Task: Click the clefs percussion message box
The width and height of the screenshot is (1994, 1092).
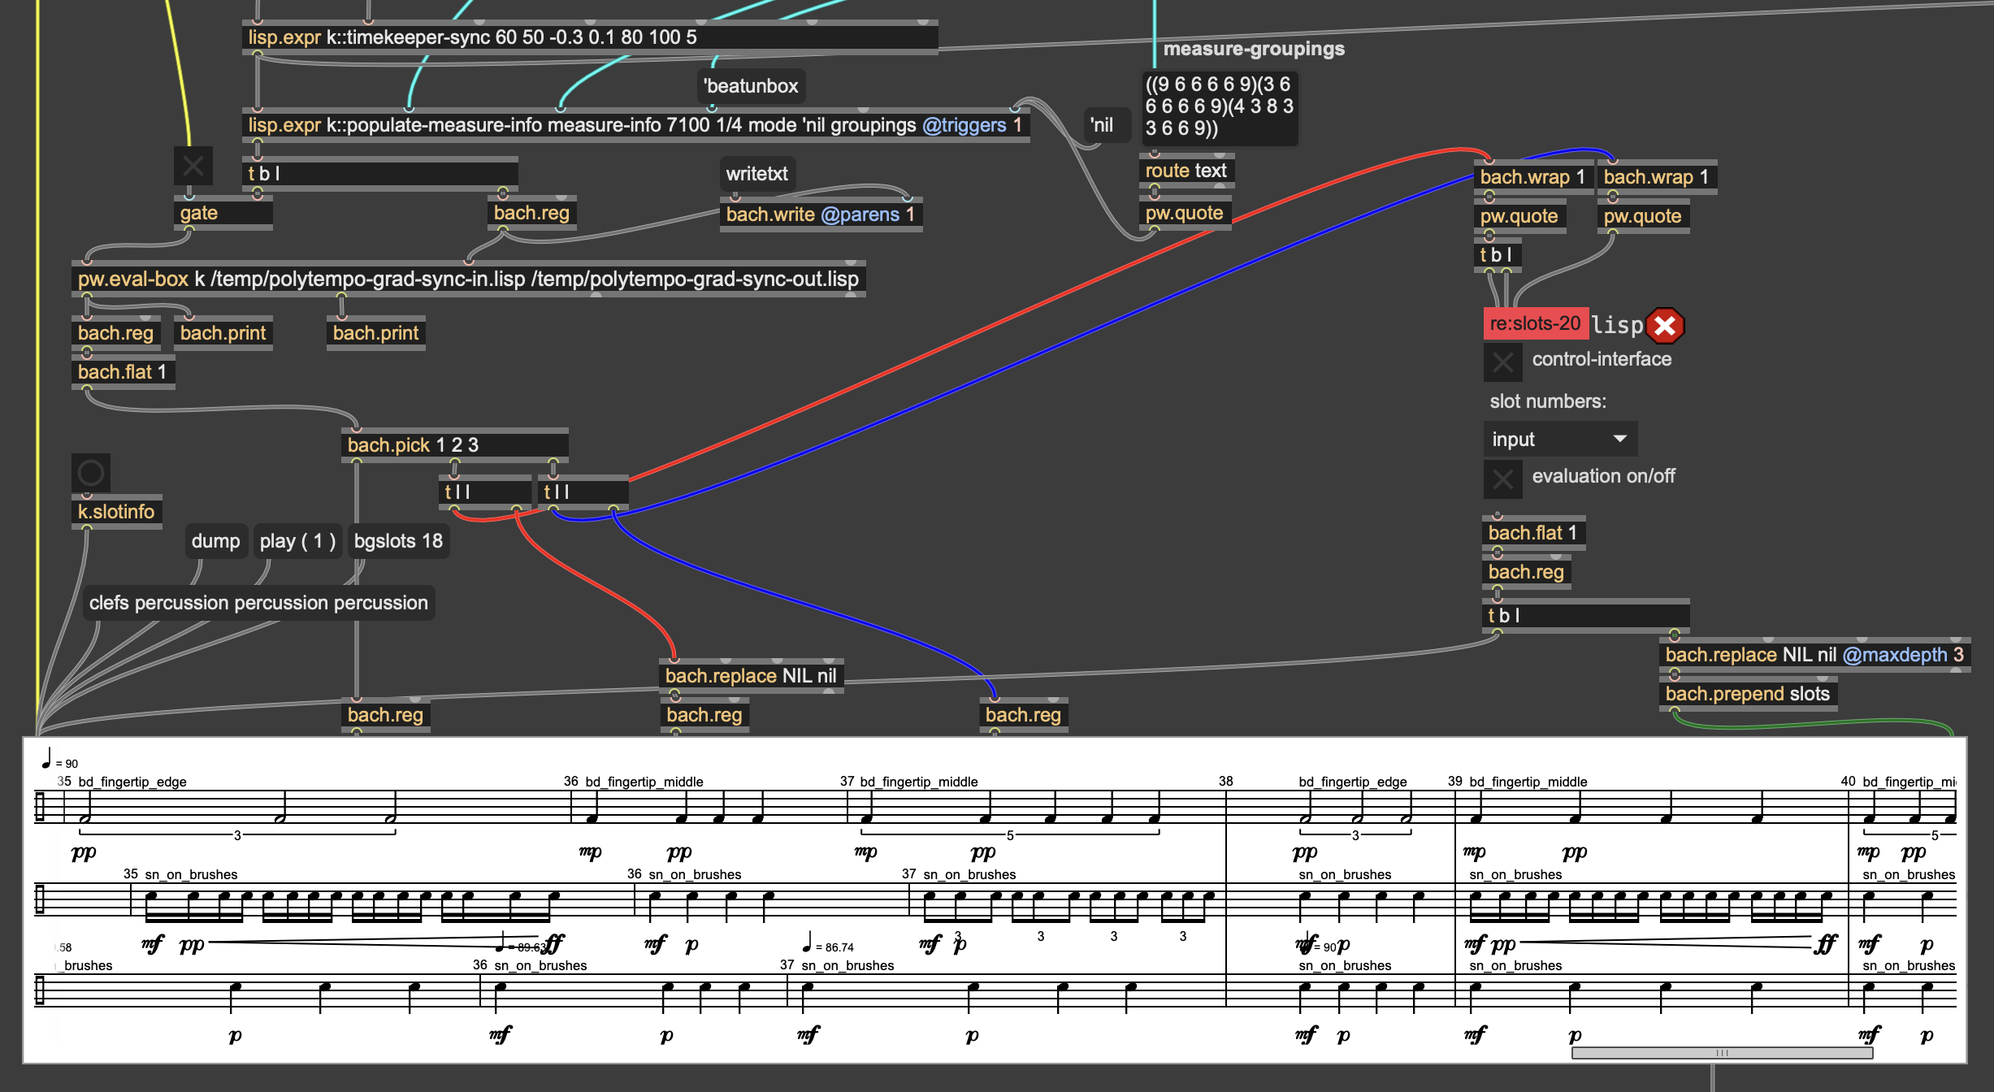Action: [x=258, y=603]
